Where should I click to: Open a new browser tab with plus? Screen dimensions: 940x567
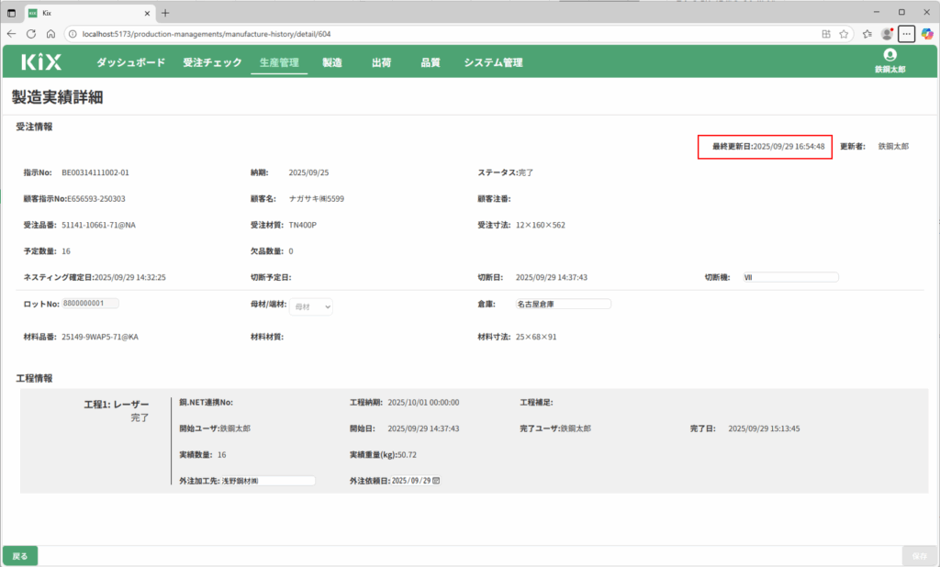coord(165,13)
